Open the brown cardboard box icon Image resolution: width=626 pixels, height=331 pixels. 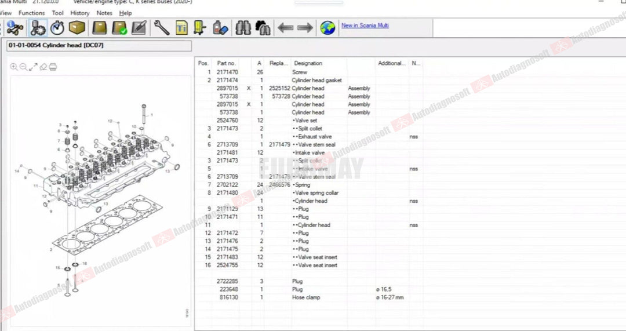(77, 28)
